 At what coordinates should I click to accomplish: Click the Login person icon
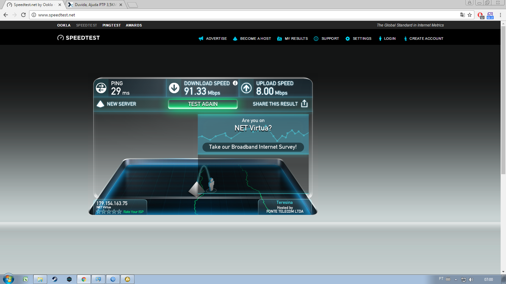pyautogui.click(x=380, y=38)
